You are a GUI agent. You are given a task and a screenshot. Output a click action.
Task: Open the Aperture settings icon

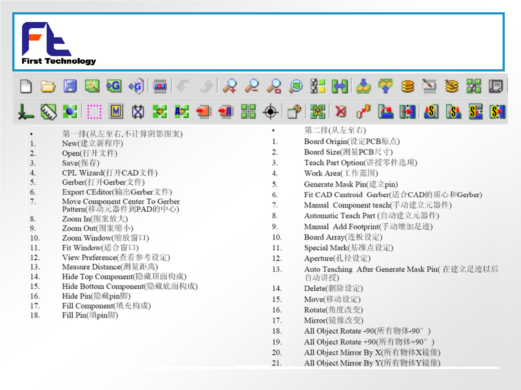295,112
